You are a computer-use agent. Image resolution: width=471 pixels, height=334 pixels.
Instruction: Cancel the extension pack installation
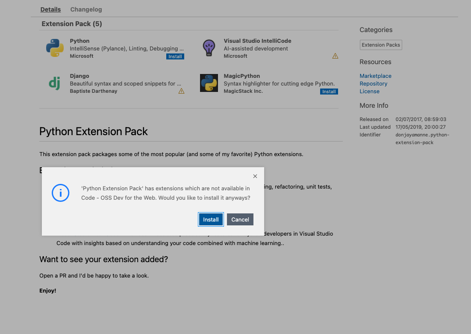point(240,219)
